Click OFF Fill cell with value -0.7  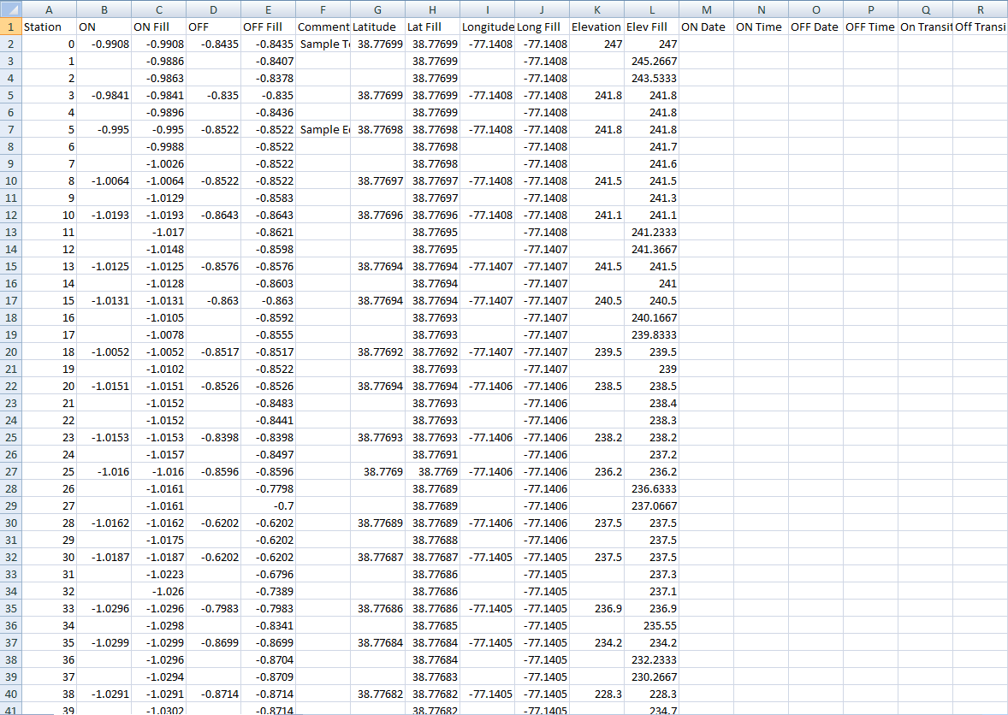coord(268,505)
